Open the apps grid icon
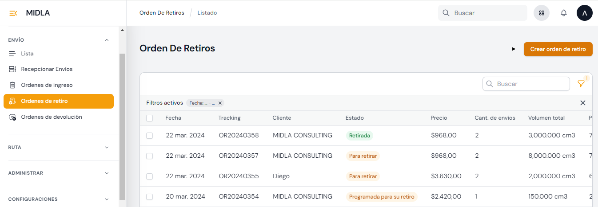This screenshot has height=207, width=598. point(541,13)
